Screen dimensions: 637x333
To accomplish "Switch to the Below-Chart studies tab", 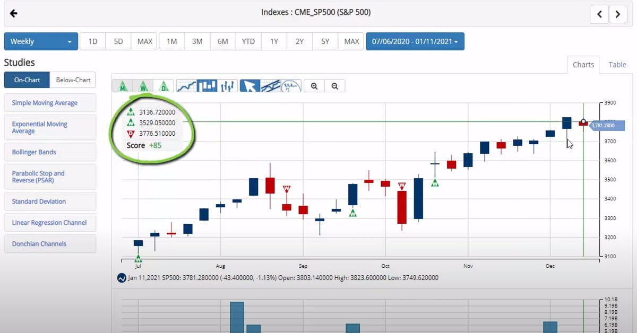I will click(73, 80).
